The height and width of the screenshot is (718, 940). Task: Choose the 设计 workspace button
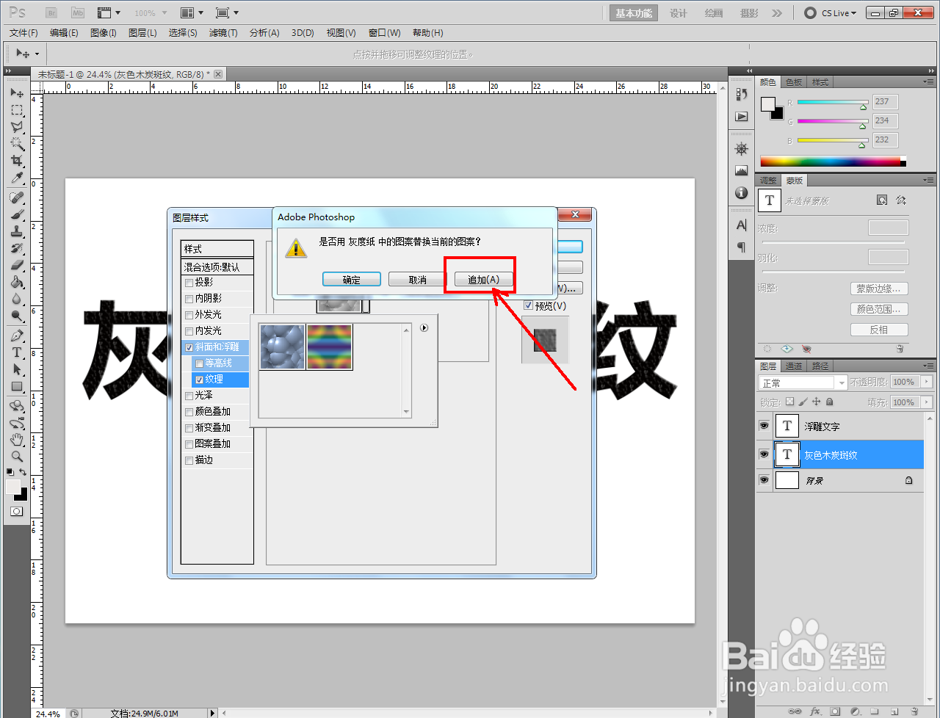pyautogui.click(x=679, y=13)
